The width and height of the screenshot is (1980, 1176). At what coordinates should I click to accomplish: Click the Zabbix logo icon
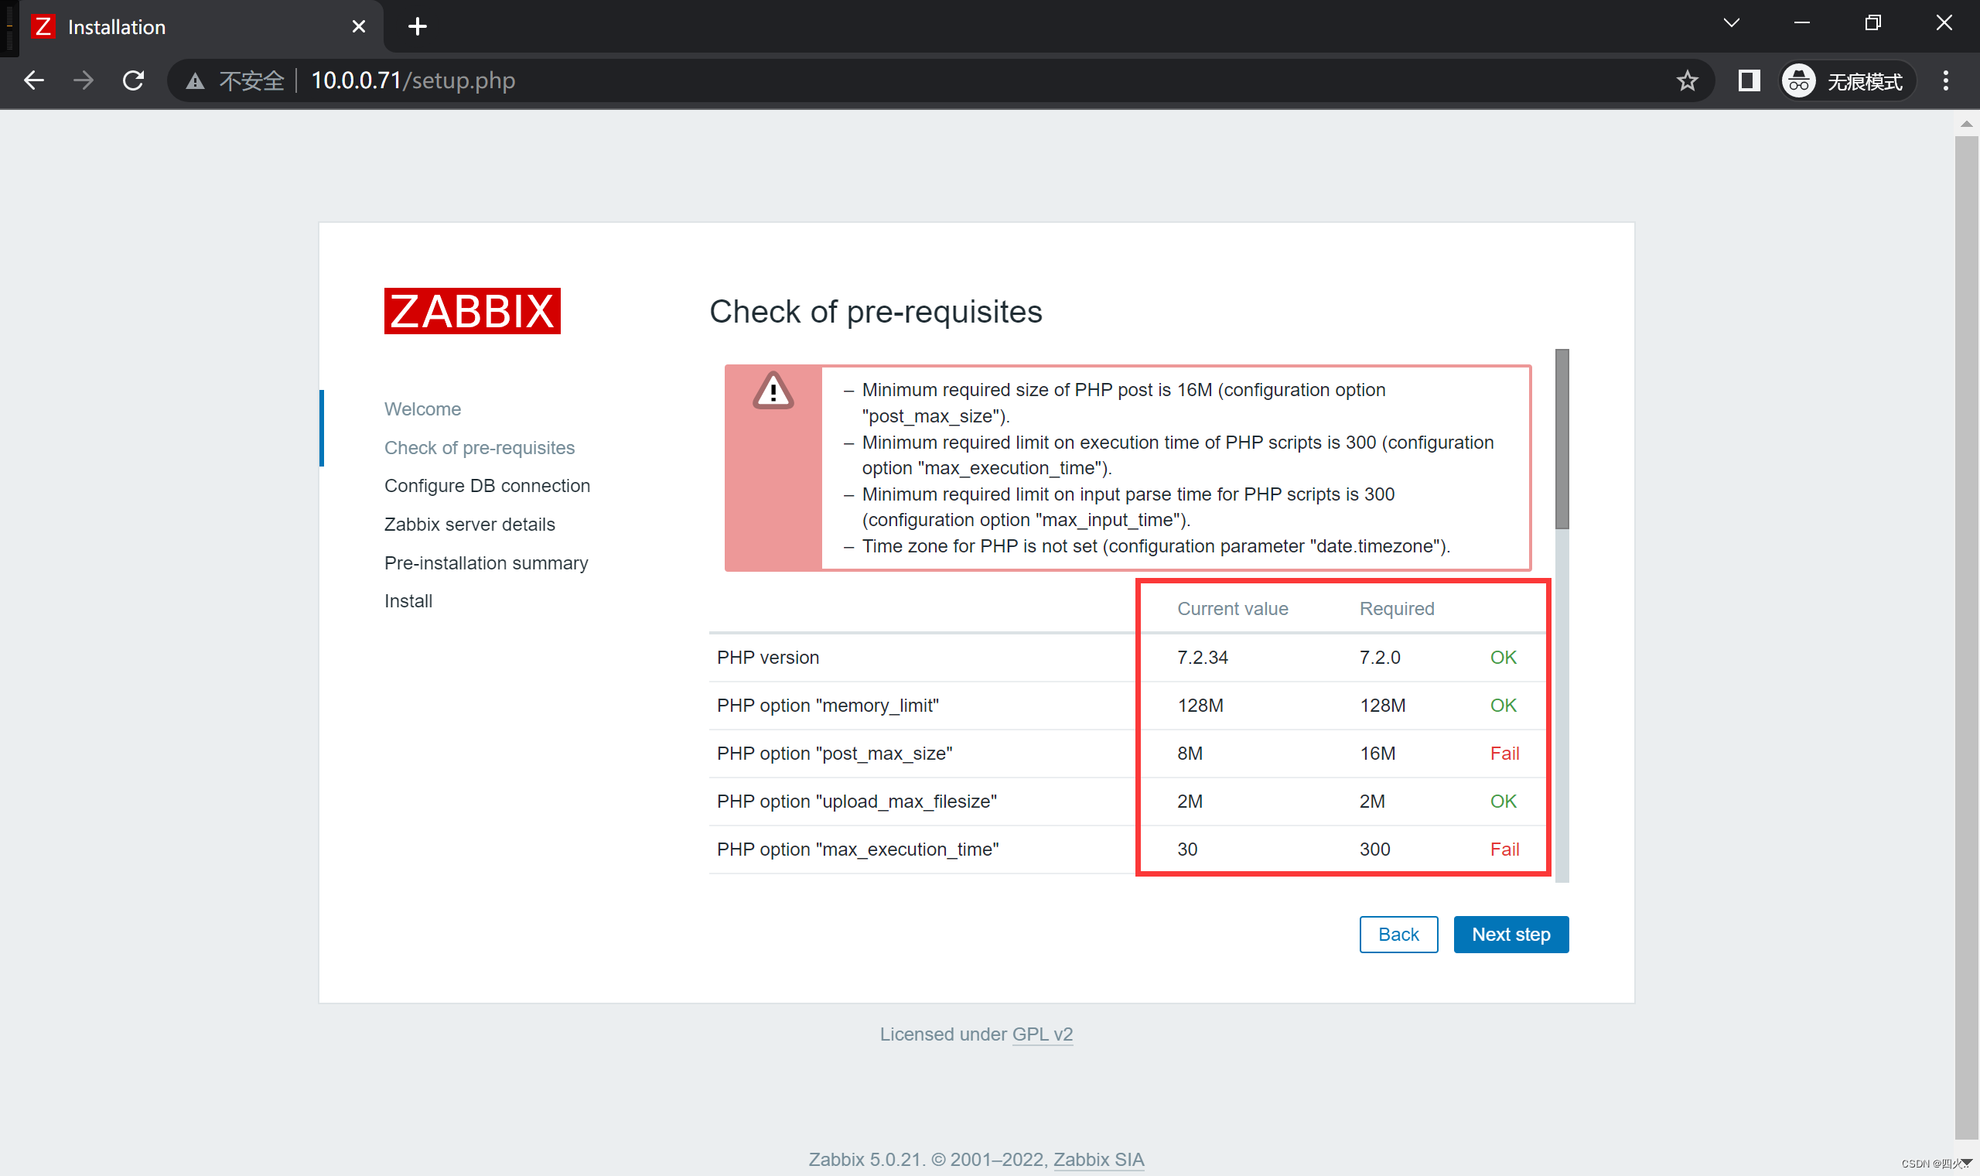tap(472, 309)
